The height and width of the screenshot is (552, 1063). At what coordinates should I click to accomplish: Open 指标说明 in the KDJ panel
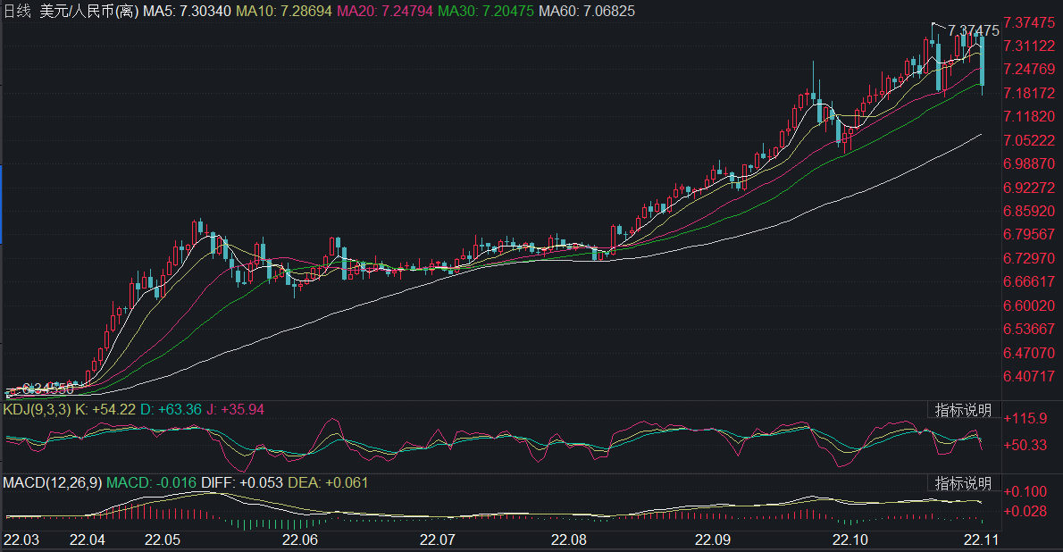[x=962, y=410]
